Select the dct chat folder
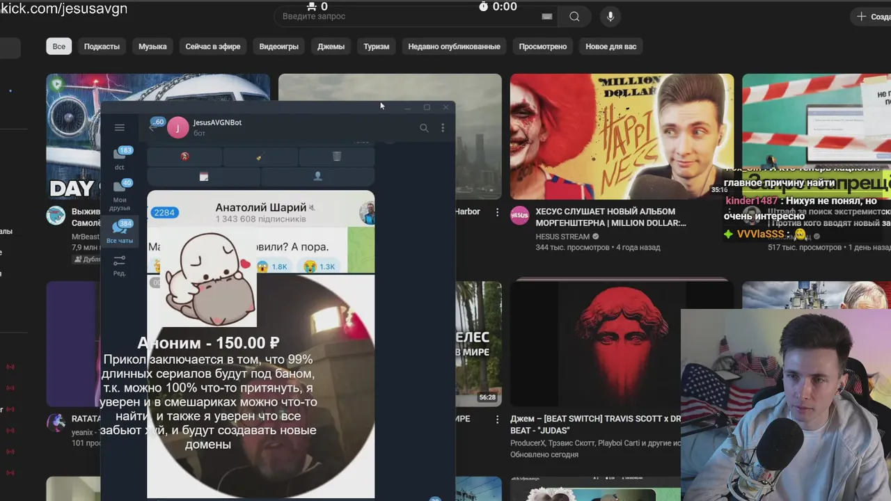Image resolution: width=891 pixels, height=501 pixels. point(120,159)
